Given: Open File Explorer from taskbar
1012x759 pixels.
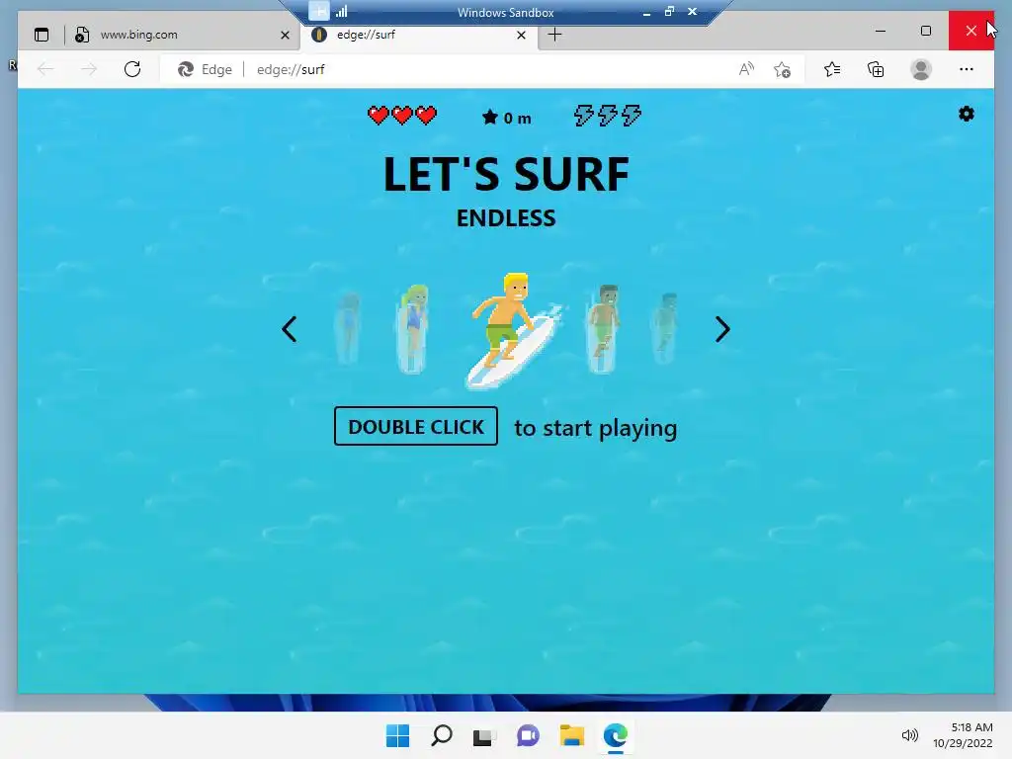Looking at the screenshot, I should coord(572,735).
